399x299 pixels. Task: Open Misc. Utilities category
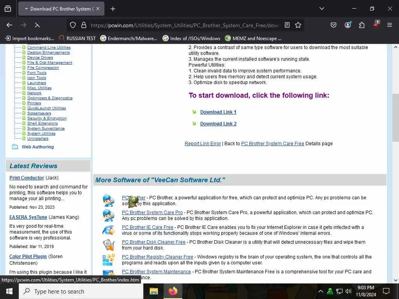[39, 88]
